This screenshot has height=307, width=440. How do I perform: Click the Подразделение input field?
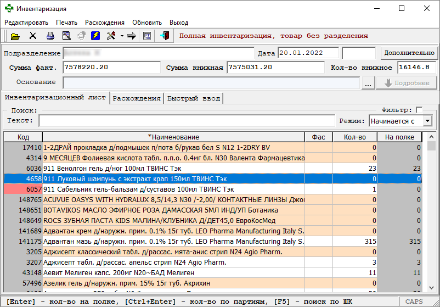click(x=159, y=53)
